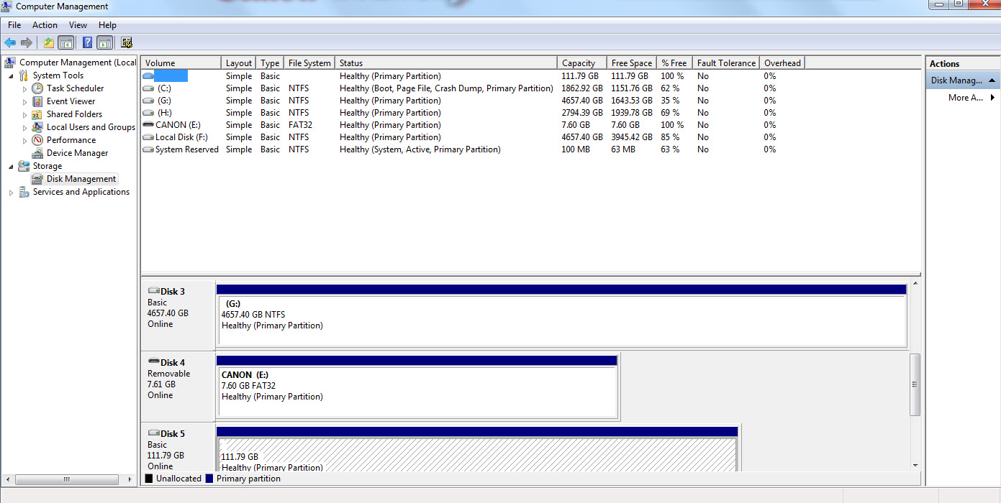
Task: Toggle the Show/Hide Action pane icon
Action: (104, 42)
